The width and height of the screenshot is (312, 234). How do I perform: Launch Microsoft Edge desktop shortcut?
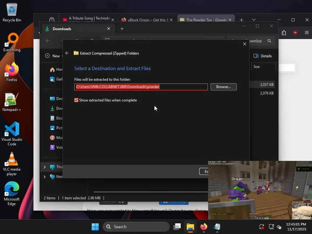click(12, 194)
